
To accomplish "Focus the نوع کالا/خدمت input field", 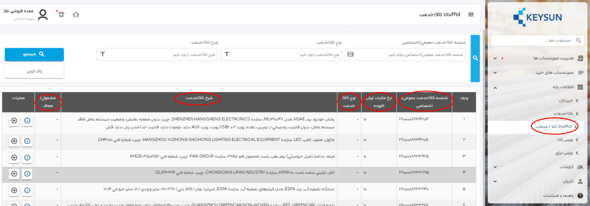I will [x=281, y=54].
